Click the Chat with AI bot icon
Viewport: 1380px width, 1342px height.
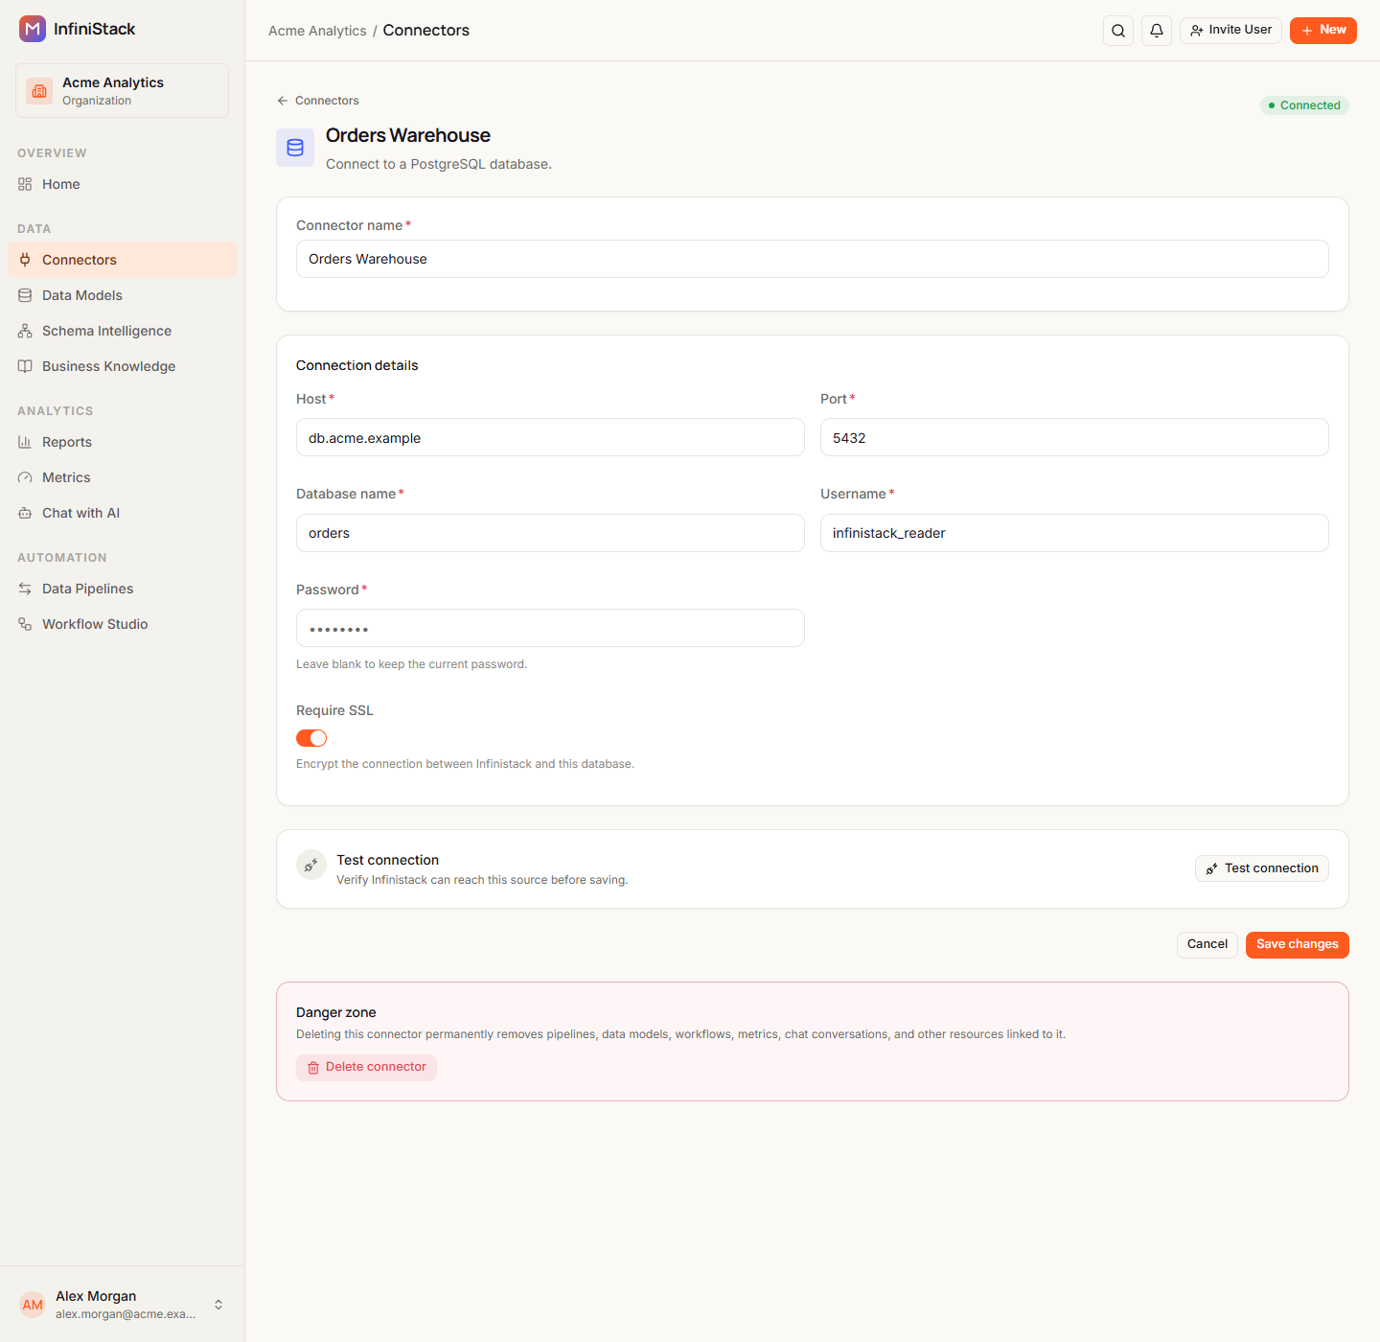coord(25,513)
